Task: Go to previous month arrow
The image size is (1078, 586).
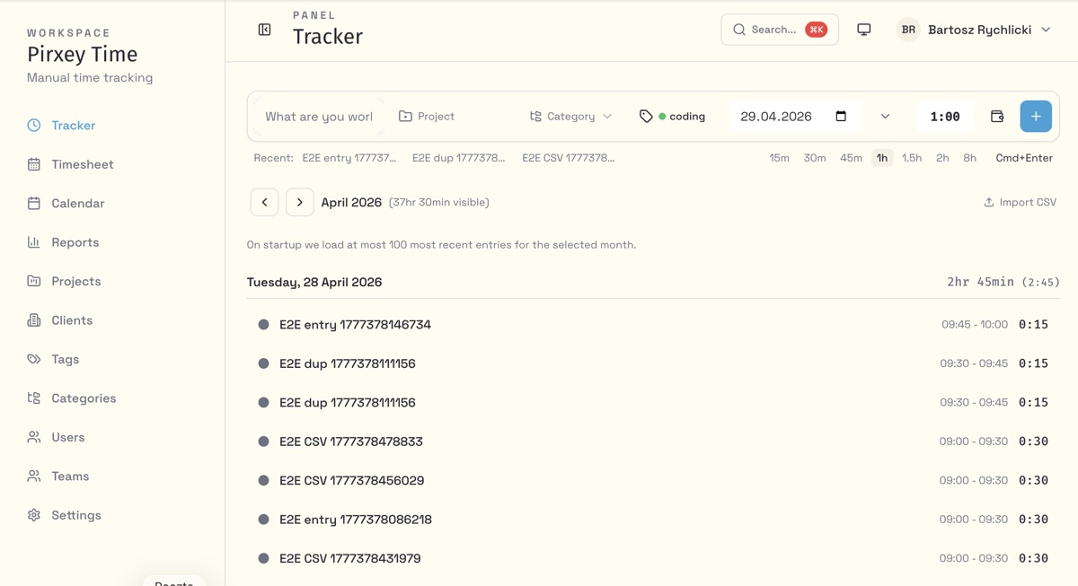Action: click(264, 203)
